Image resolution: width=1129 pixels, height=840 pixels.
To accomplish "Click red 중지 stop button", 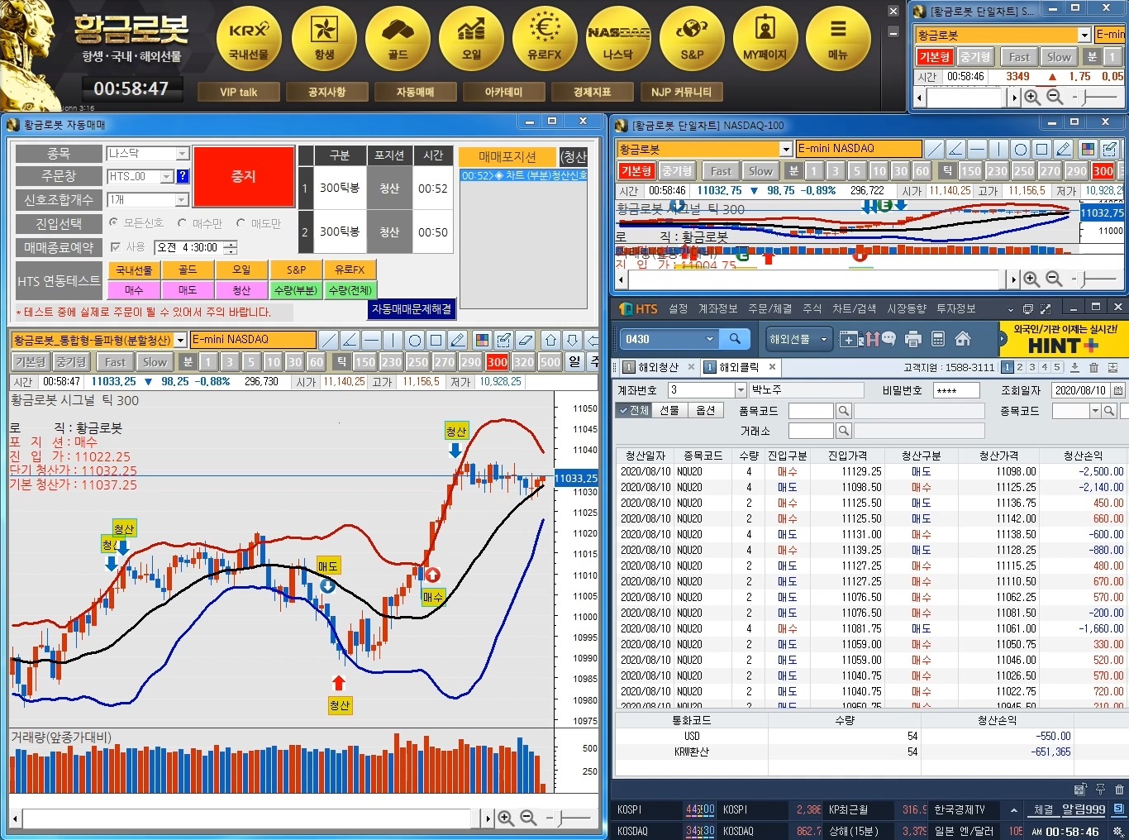I will tap(244, 176).
